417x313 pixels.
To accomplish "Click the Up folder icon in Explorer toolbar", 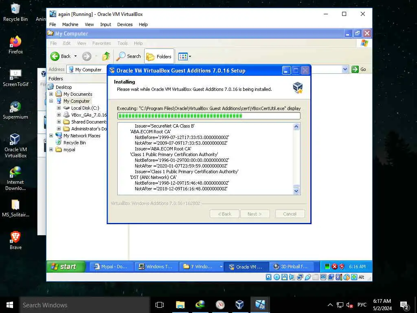I will click(106, 56).
